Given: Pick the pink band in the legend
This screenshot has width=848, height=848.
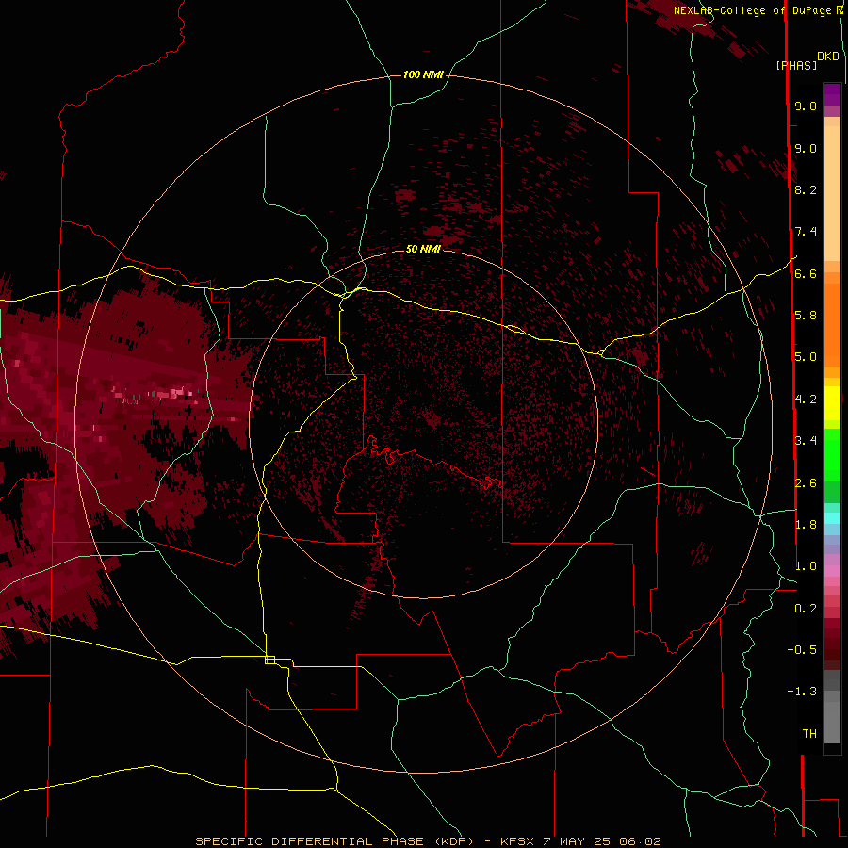Looking at the screenshot, I should [832, 571].
